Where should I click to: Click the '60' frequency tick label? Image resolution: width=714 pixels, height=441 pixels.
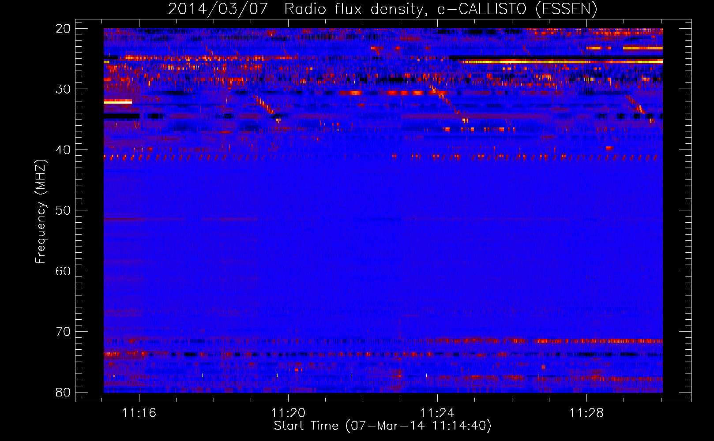click(x=63, y=271)
